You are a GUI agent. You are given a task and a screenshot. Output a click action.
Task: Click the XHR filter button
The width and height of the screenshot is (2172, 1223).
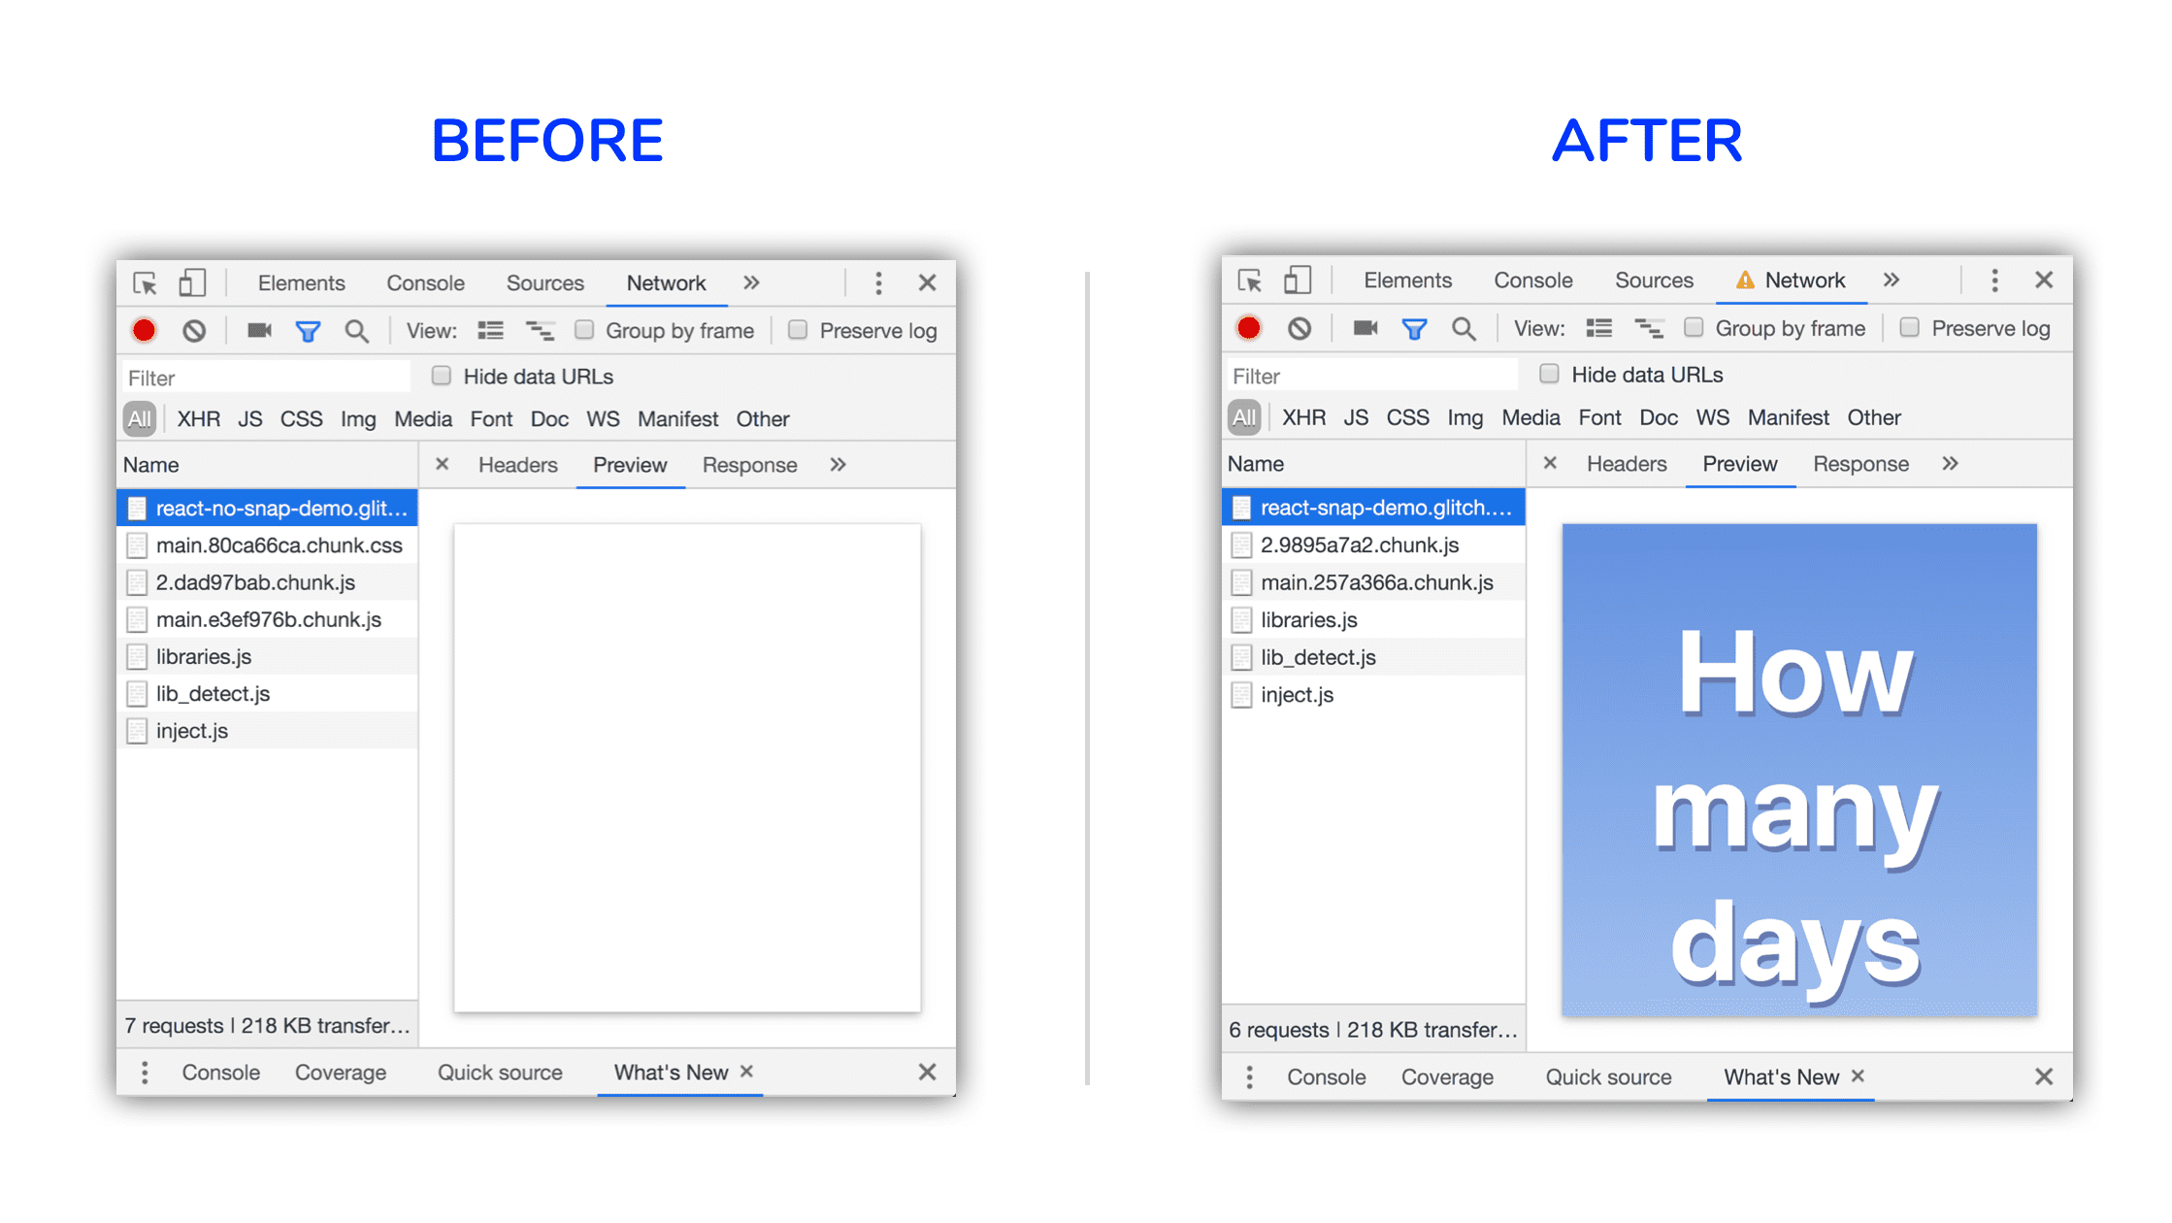point(198,419)
